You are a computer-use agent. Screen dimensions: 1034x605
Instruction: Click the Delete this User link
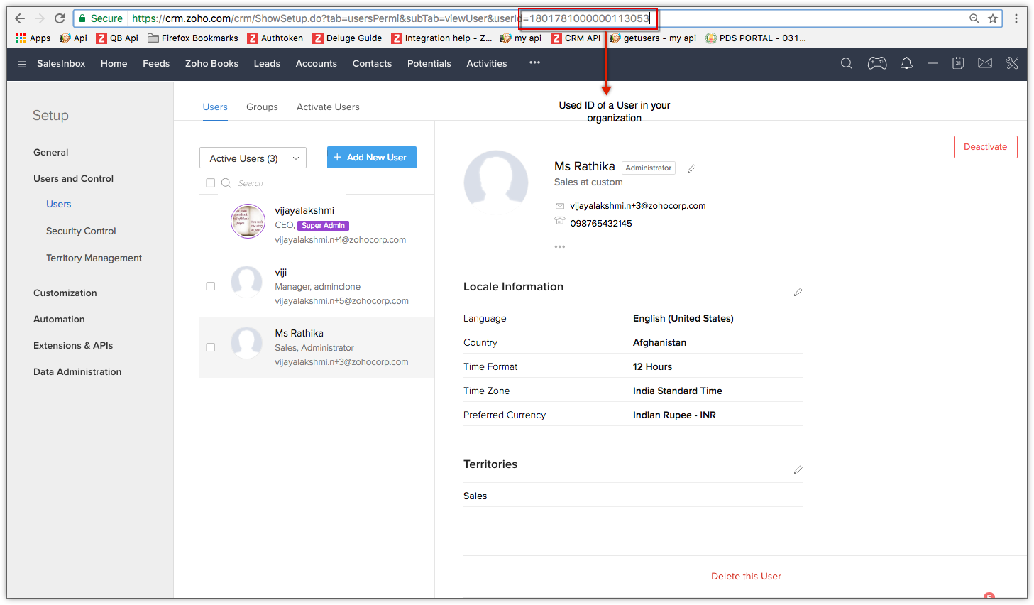click(x=746, y=576)
